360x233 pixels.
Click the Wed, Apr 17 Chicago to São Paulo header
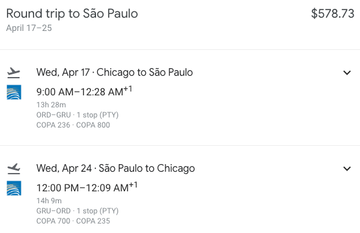(114, 73)
